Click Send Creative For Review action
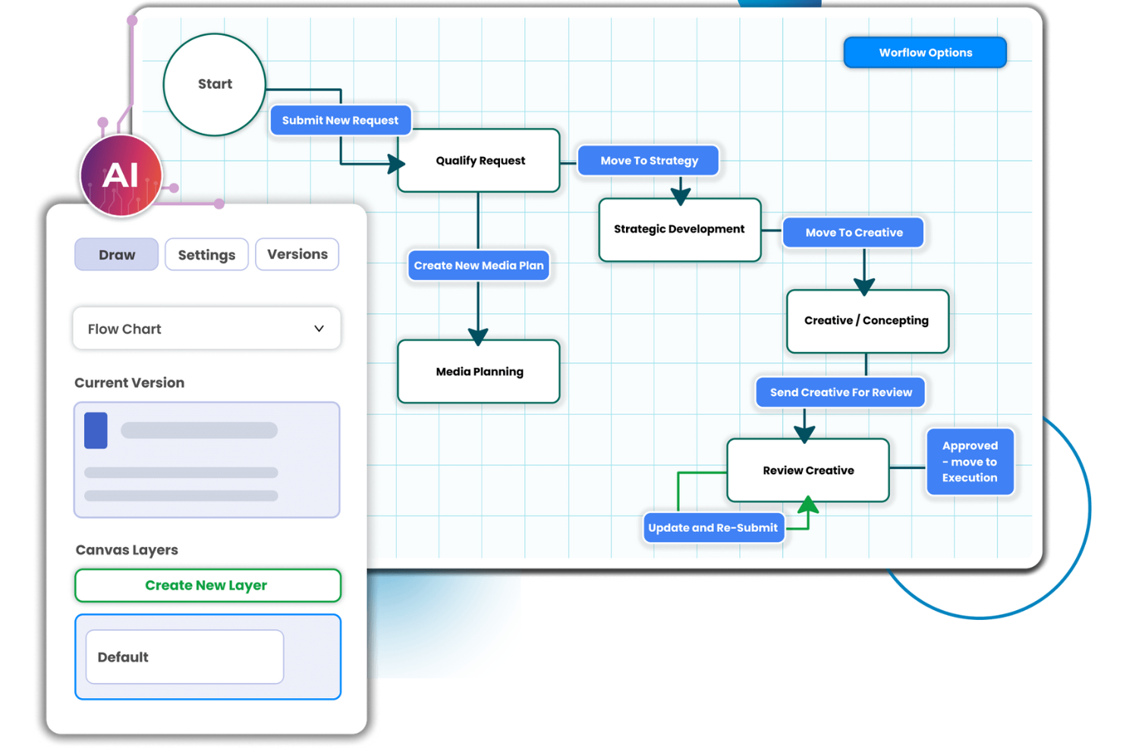 tap(841, 392)
